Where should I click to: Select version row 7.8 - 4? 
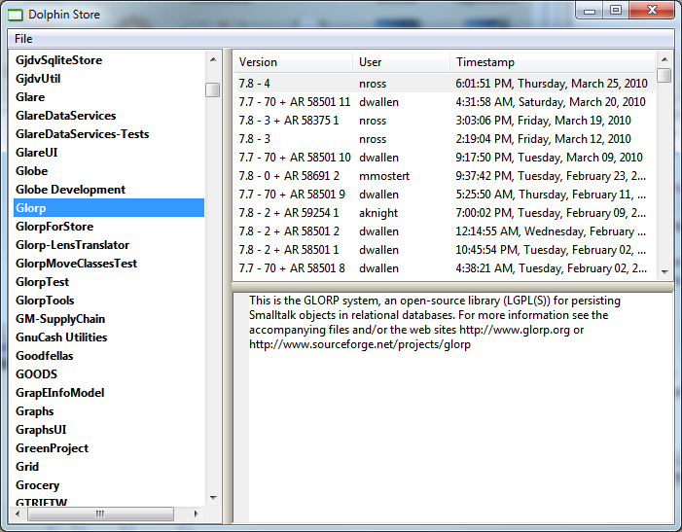click(445, 83)
